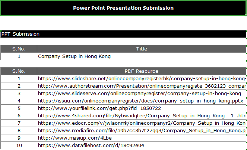The image size is (247, 150).
Task: Open the mediafire.com file link
Action: click(x=142, y=131)
